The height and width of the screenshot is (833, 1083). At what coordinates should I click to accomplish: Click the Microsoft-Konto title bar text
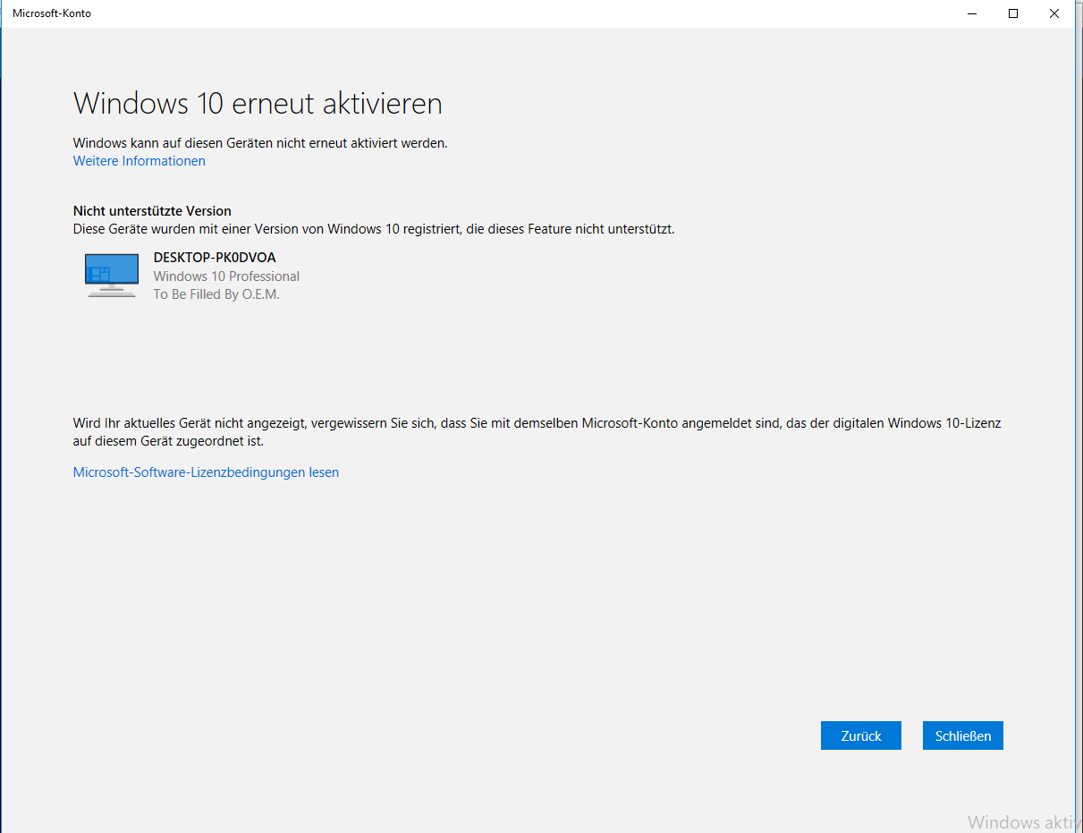click(x=52, y=13)
